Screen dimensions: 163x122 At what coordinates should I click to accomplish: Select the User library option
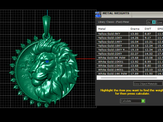click(x=160, y=22)
